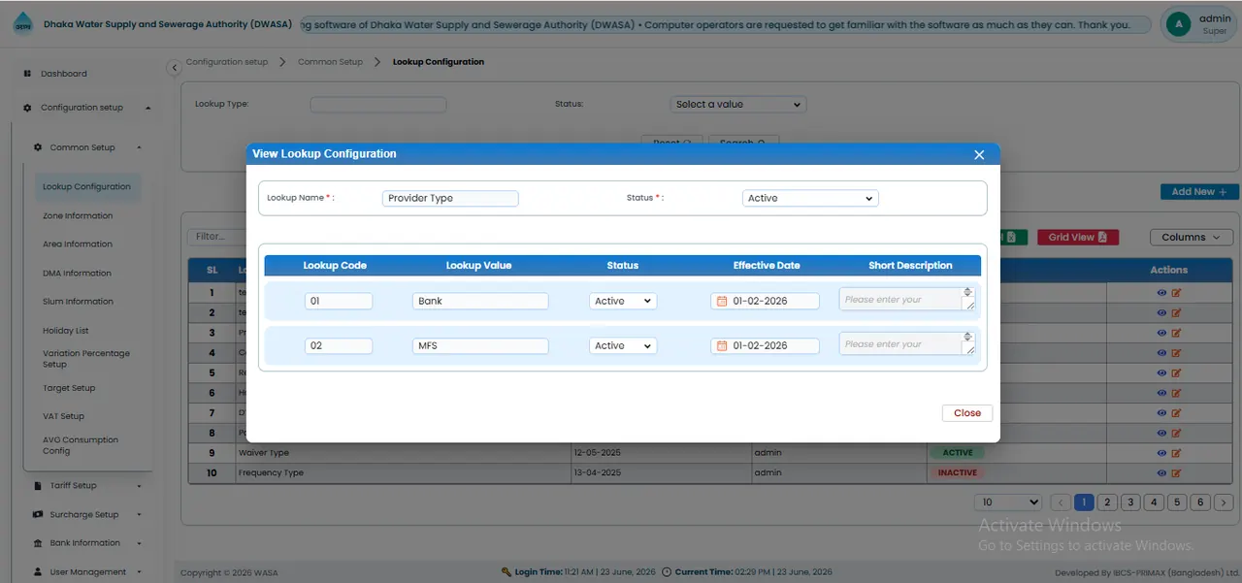Click the eye icon in row 2 Actions
The width and height of the screenshot is (1242, 583).
1161,312
